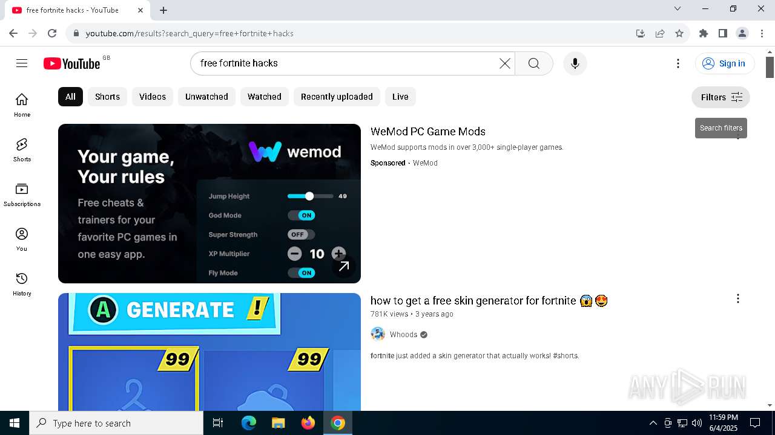This screenshot has width=775, height=435.
Task: Clear the search query with X
Action: coord(504,63)
